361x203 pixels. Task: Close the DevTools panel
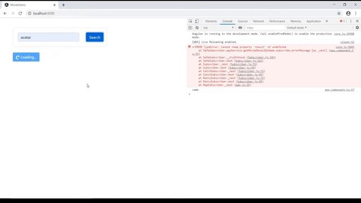(x=357, y=21)
